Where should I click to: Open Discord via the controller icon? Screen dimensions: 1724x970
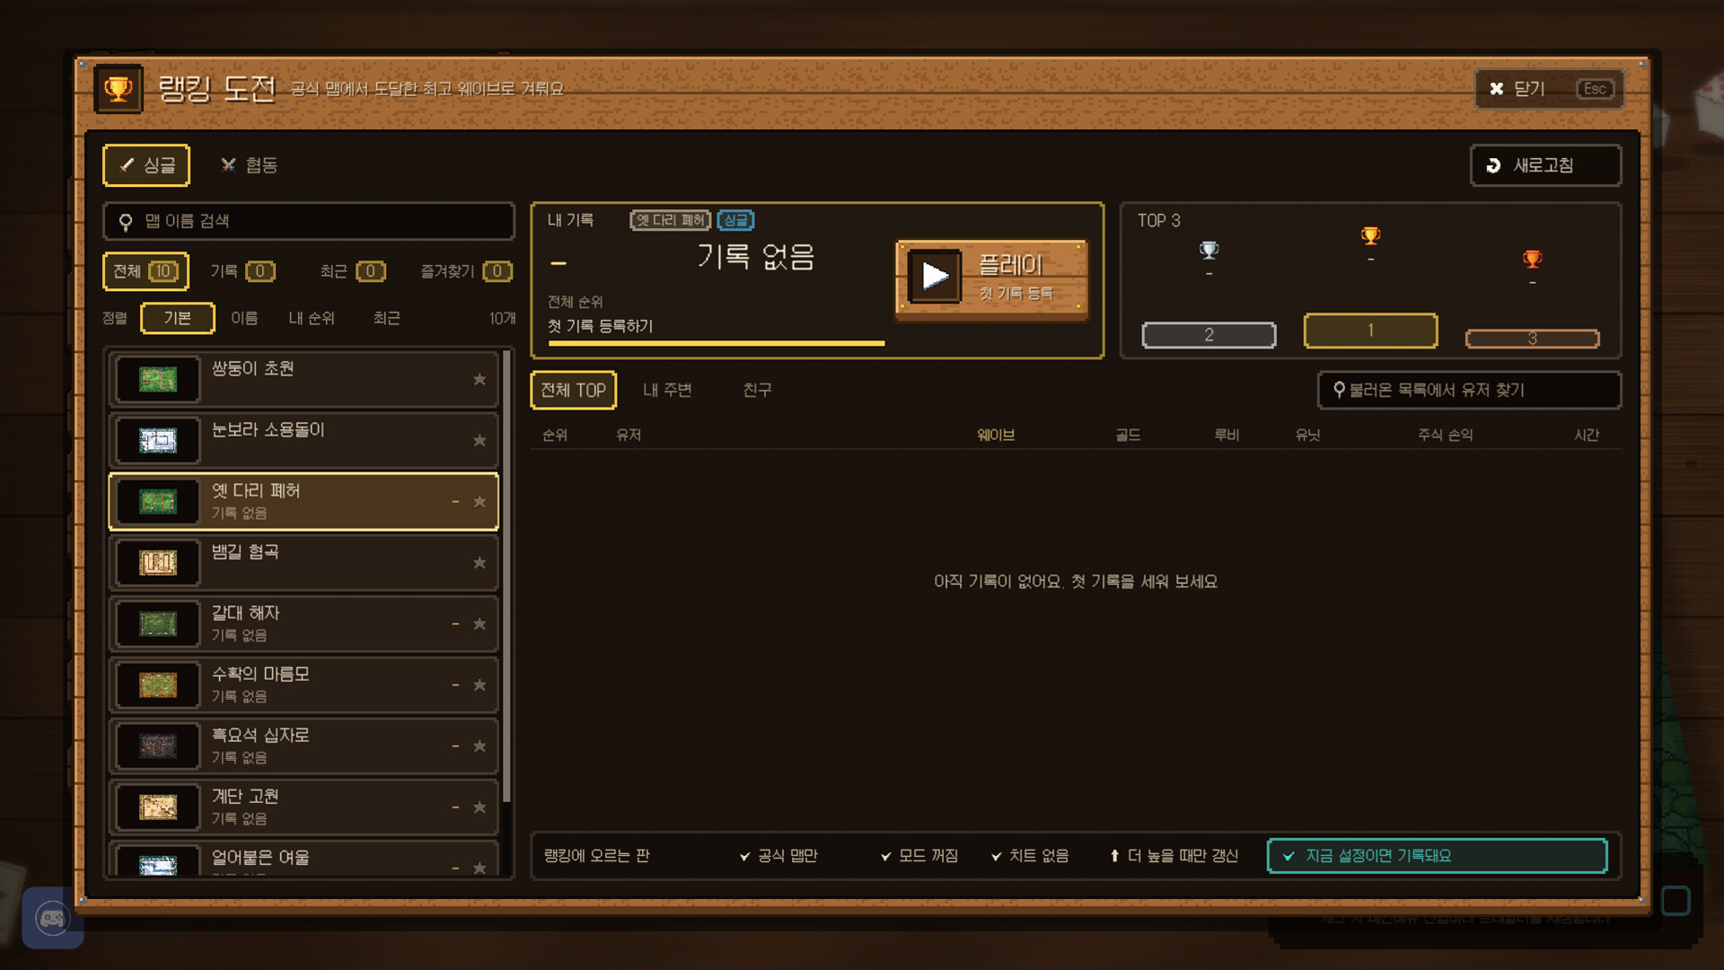coord(52,918)
